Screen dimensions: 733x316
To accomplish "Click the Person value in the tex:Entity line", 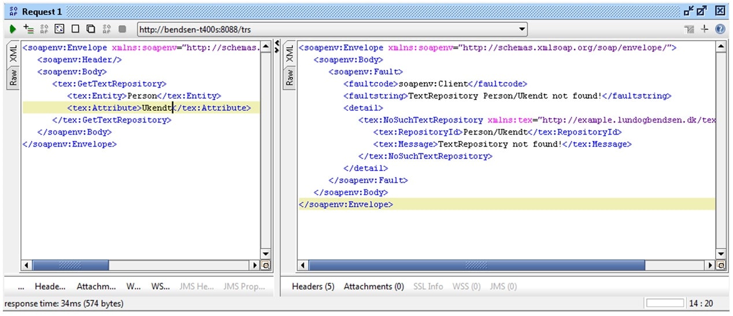I will coord(142,96).
